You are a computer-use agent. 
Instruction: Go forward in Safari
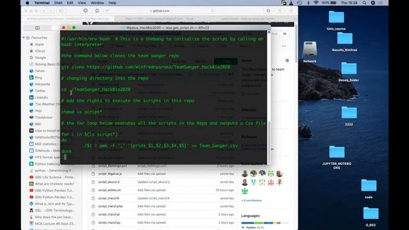51,11
